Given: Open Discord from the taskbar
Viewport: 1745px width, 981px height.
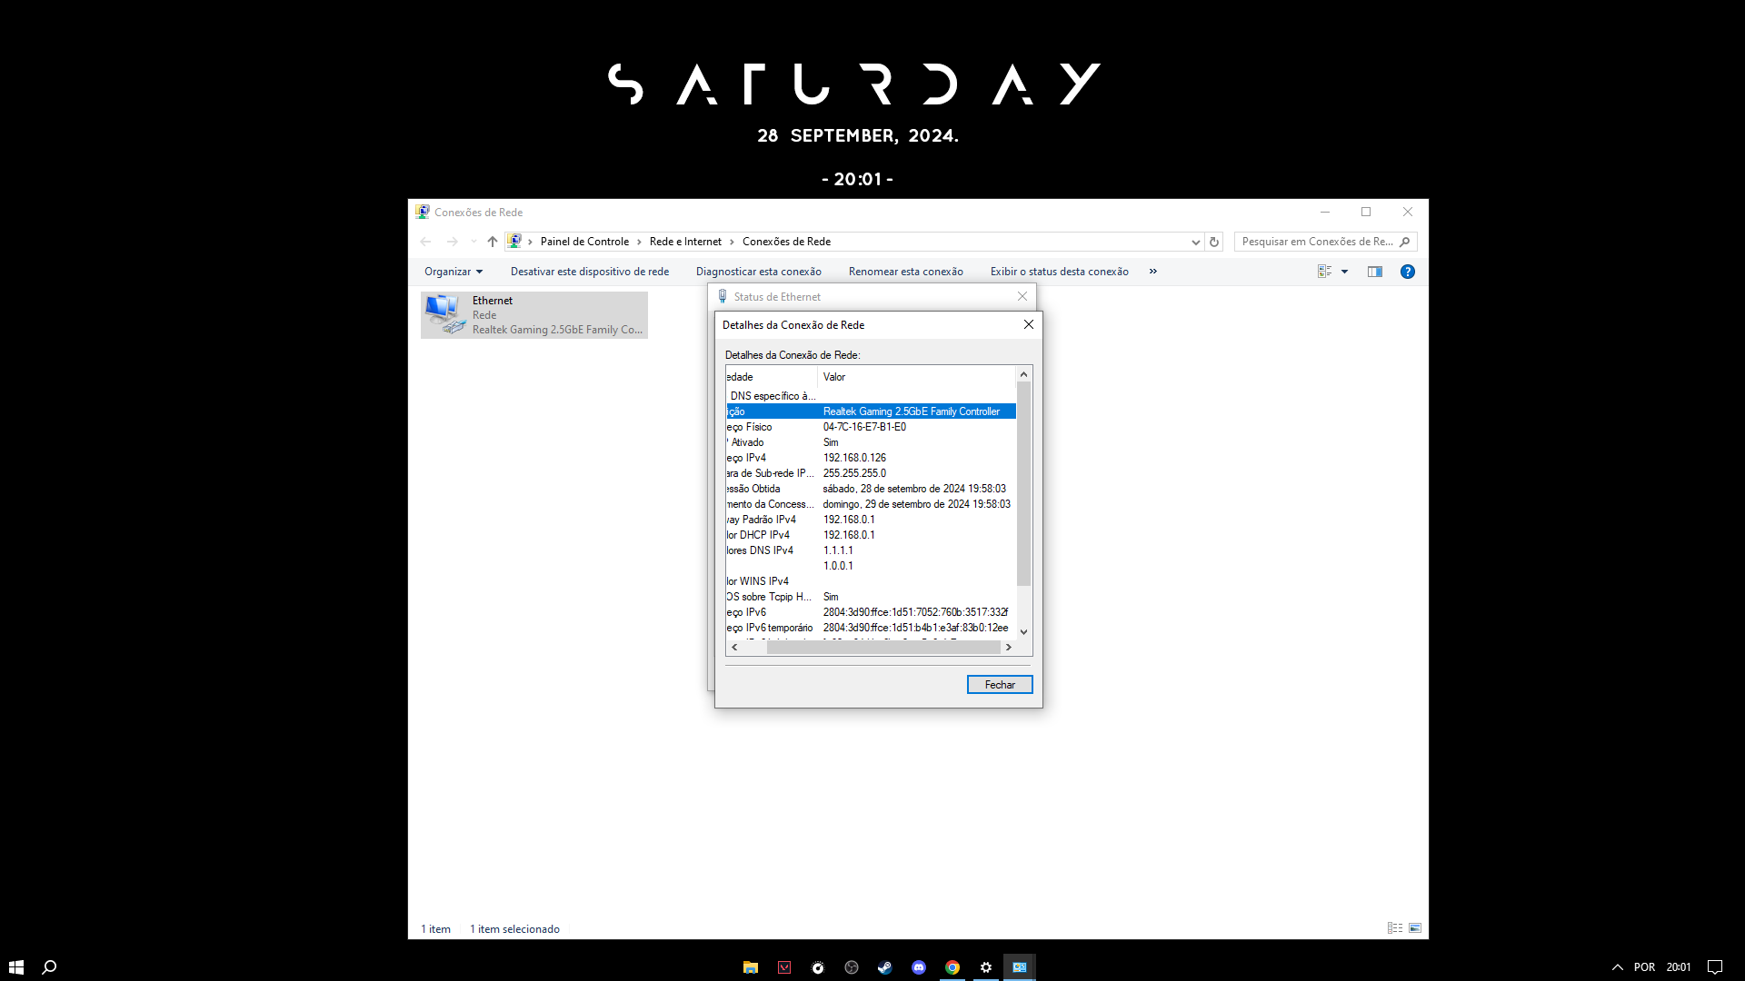Looking at the screenshot, I should (919, 967).
